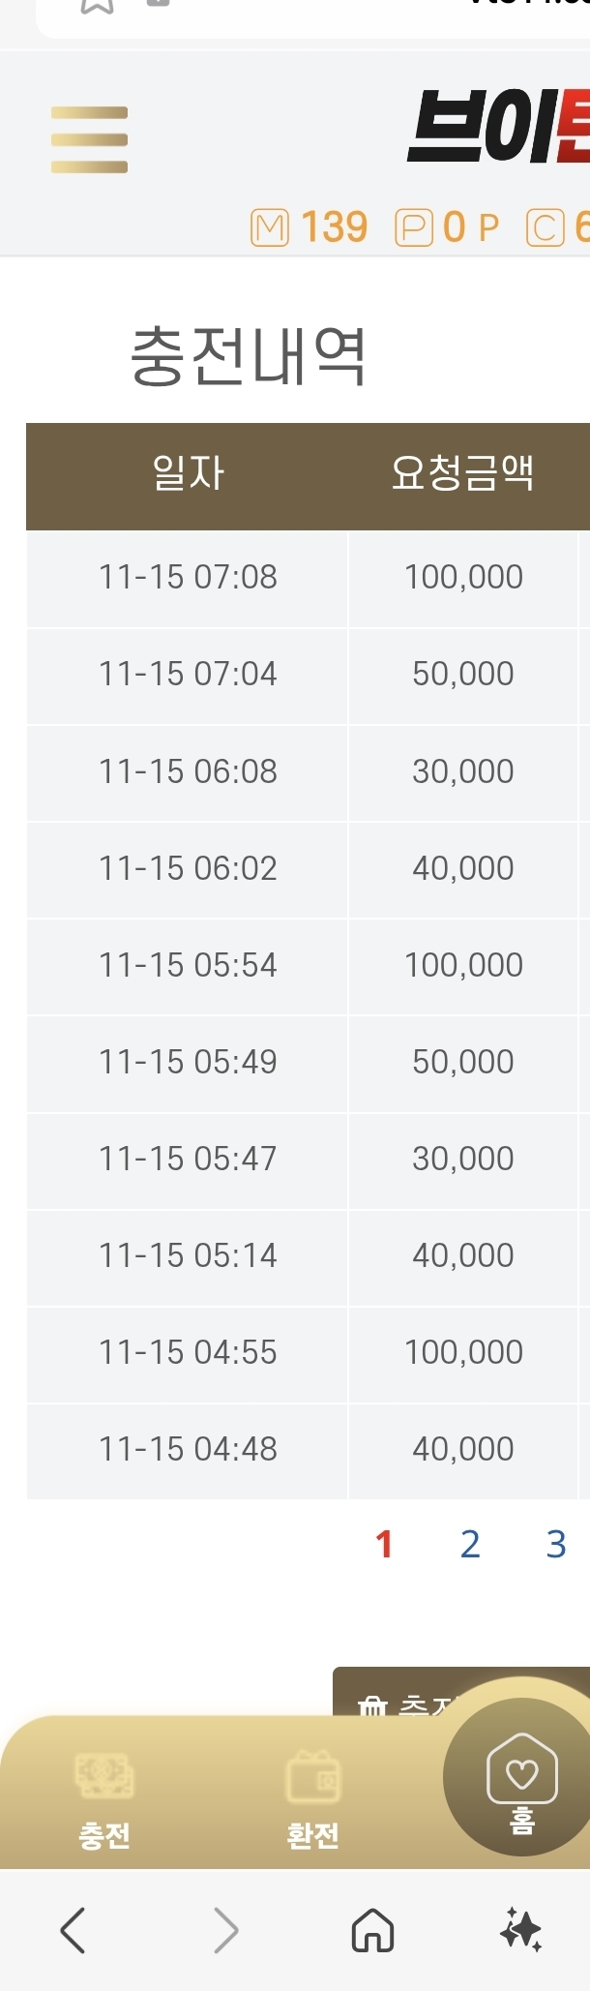Tap the browser home icon
Viewport: 590px width, 1991px height.
coord(372,1930)
